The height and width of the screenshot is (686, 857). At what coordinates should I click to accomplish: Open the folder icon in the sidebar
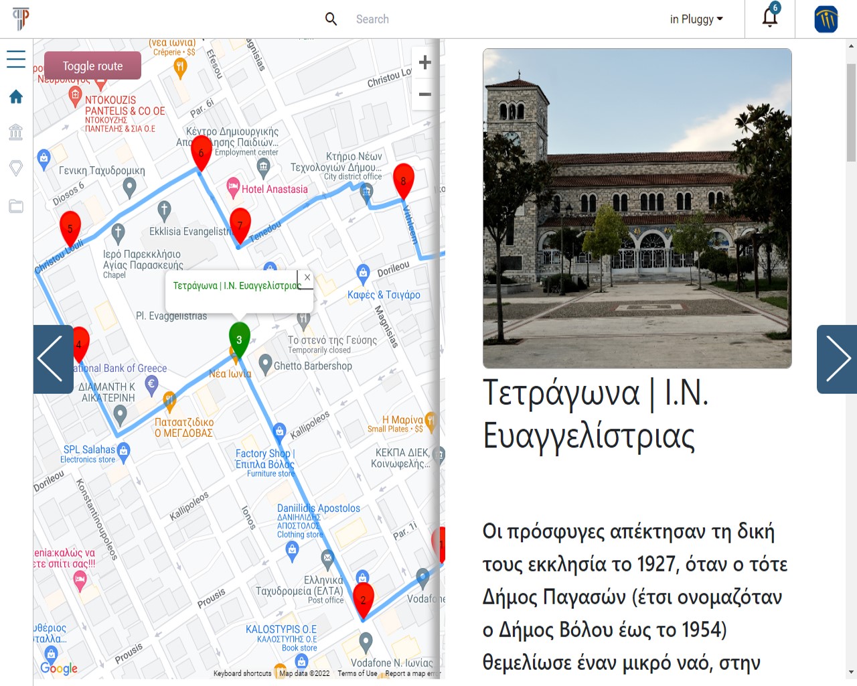click(16, 206)
